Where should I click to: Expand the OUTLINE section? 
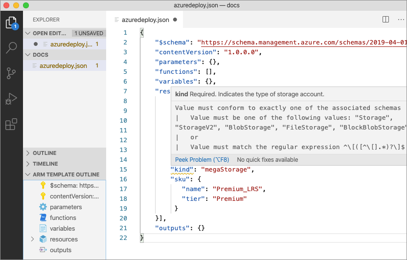click(45, 153)
